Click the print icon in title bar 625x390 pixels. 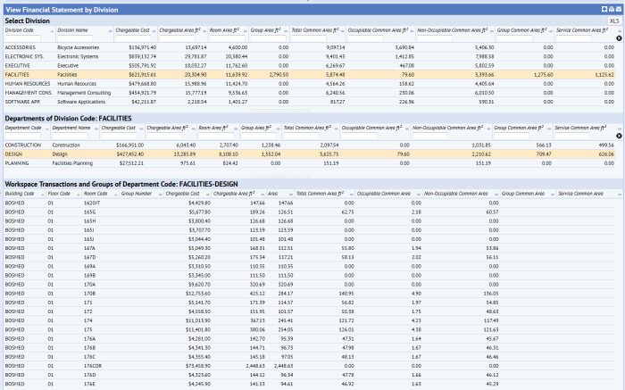(611, 8)
